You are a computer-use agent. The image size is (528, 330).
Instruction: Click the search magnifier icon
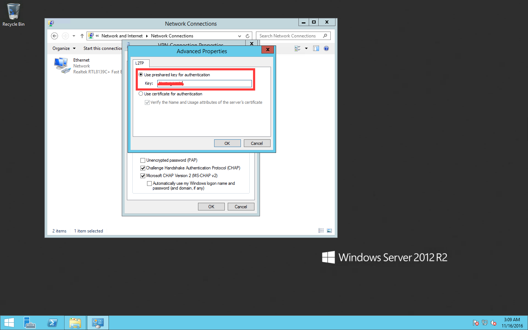click(325, 36)
